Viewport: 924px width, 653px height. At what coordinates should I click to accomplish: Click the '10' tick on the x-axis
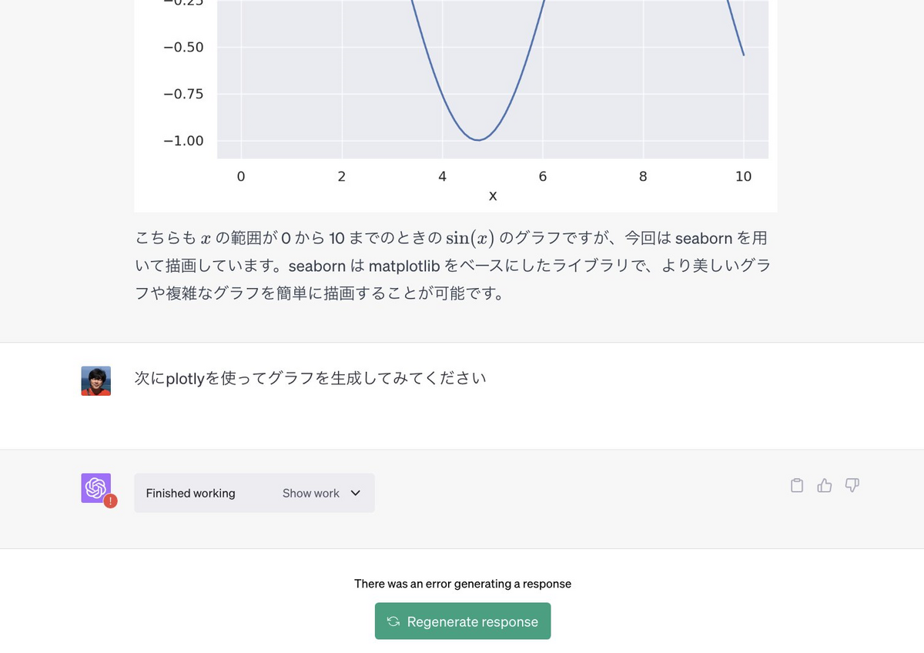[743, 176]
